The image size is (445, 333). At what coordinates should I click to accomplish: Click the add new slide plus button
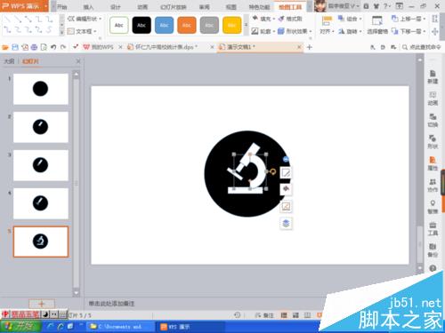tap(42, 304)
